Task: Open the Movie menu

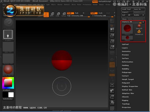Action: (x=73, y=4)
